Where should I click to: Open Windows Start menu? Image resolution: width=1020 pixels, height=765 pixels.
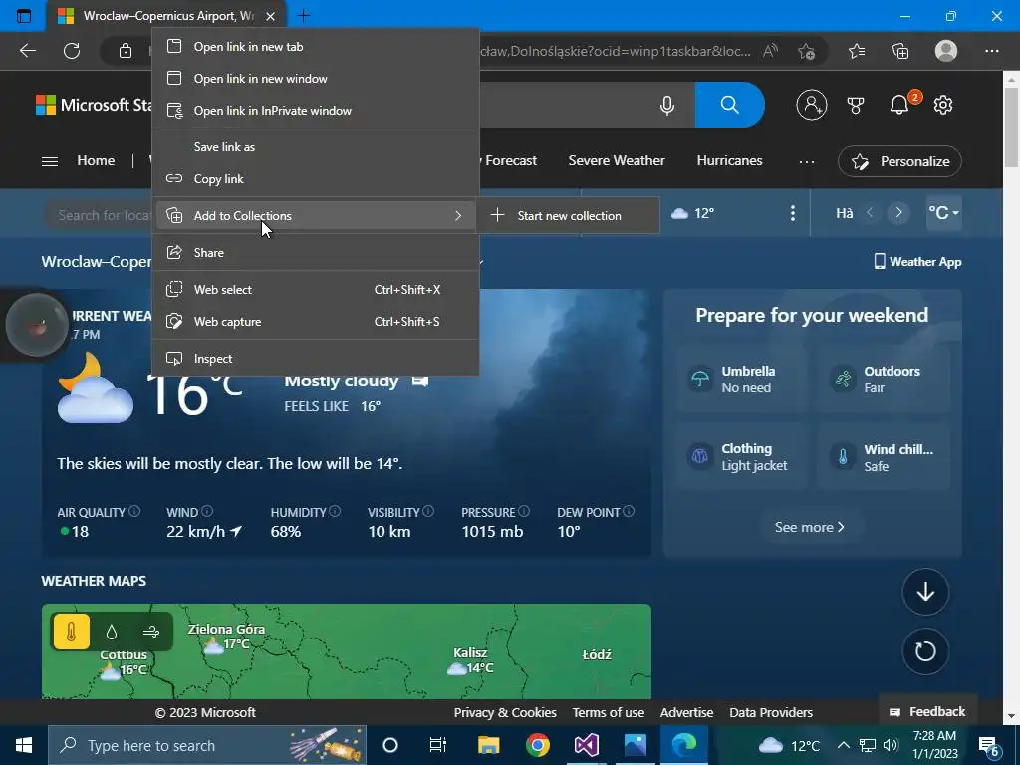click(24, 745)
